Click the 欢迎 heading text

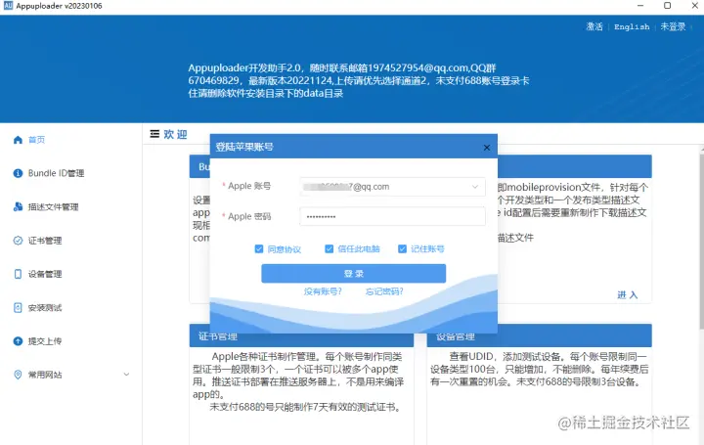175,134
